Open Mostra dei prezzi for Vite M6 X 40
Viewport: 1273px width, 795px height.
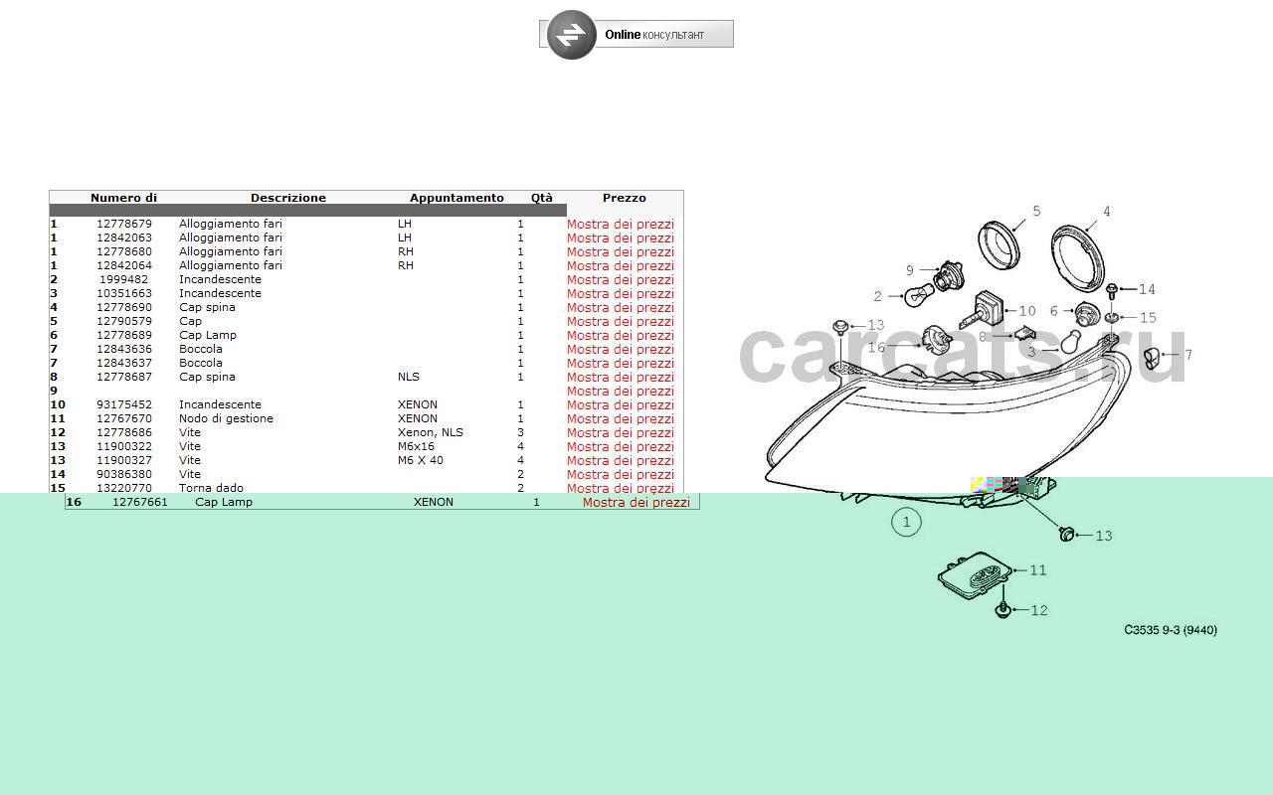(620, 461)
